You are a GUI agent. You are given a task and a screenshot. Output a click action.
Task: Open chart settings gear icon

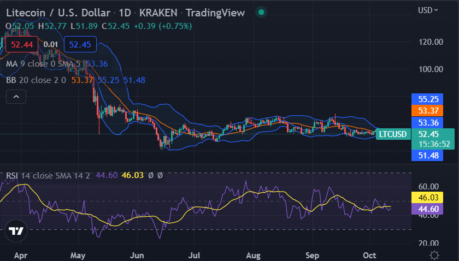point(434,255)
